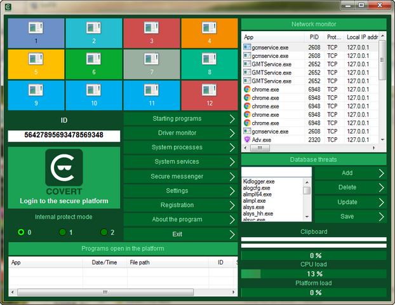Select internal protect mode 2
This screenshot has height=305, width=395.
coord(104,232)
